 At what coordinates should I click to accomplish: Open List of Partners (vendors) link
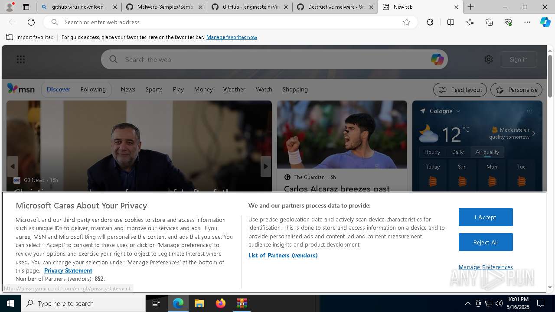pos(283,255)
